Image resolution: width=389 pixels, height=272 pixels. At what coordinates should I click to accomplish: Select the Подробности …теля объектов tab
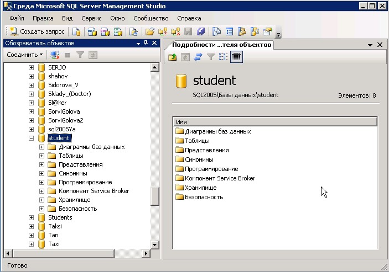(221, 45)
